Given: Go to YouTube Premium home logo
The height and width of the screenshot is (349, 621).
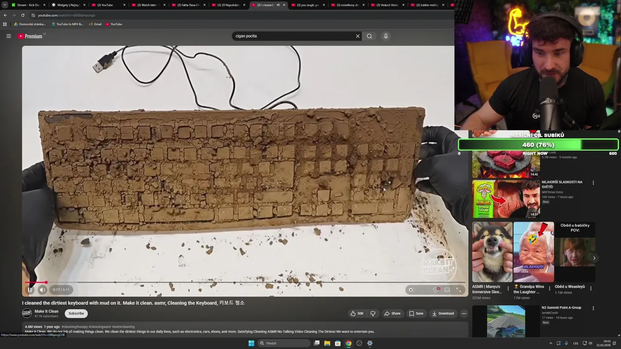Looking at the screenshot, I should pos(31,36).
